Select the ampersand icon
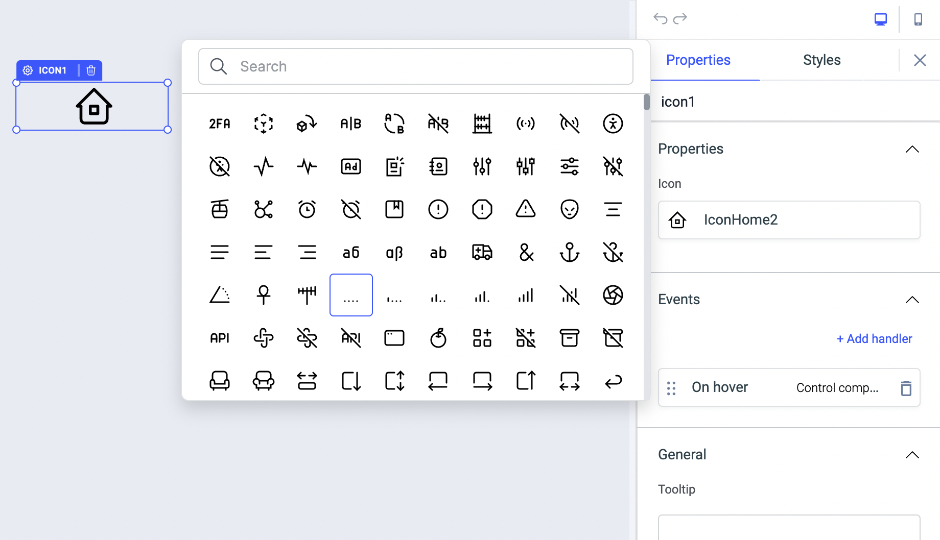 point(526,252)
